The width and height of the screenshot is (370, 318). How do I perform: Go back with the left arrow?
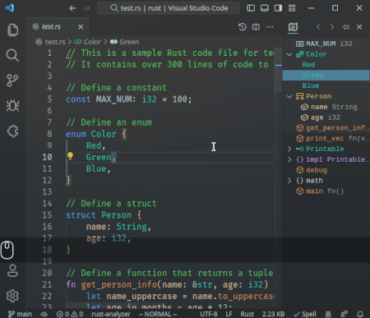click(72, 8)
